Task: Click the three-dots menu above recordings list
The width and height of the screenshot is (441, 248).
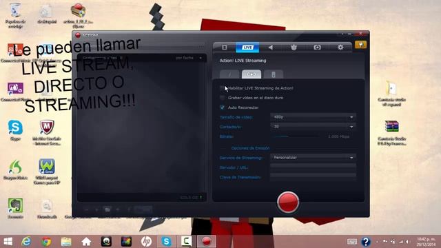Action: tap(201, 47)
